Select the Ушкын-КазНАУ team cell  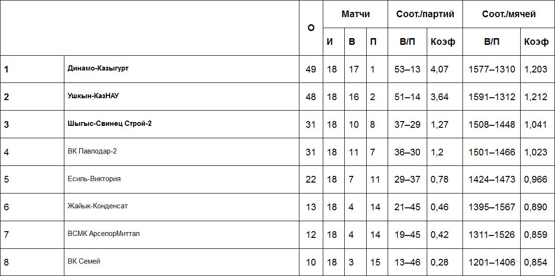click(x=93, y=96)
